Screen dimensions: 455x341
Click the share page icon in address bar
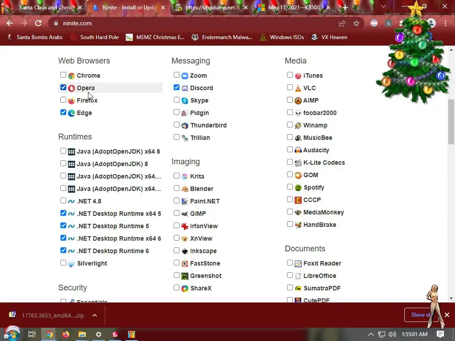342,23
